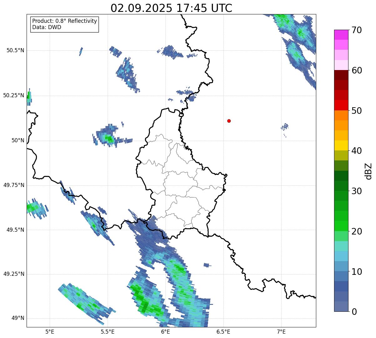Click the 'Product: 0.8° Reflectivity' legend text
This screenshot has height=338, width=376.
[65, 21]
